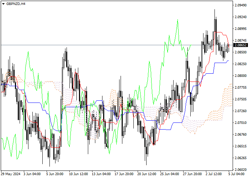This screenshot has width=249, height=178.
Task: Click the 2.06265 price axis label
Action: click(x=240, y=158)
